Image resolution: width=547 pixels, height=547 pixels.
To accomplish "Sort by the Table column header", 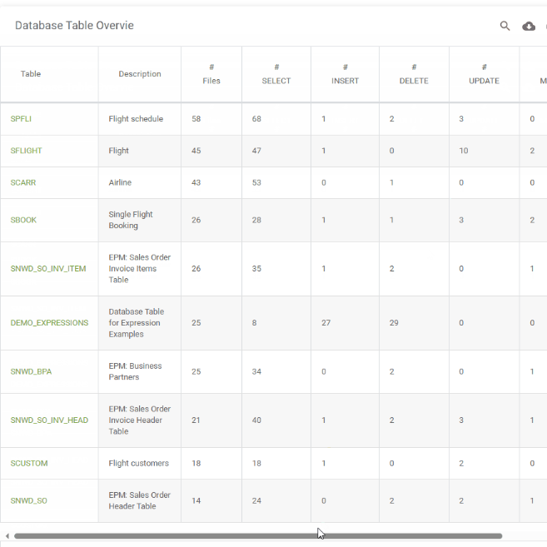I will (x=31, y=74).
